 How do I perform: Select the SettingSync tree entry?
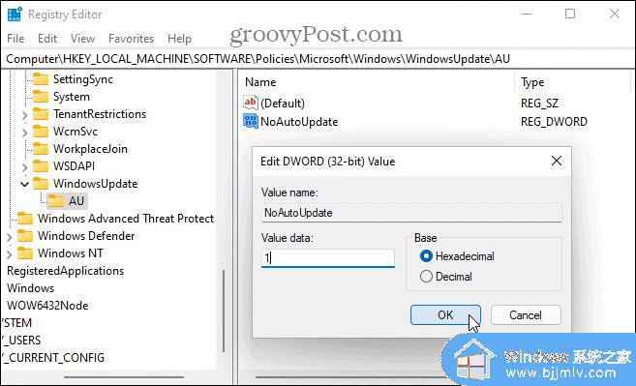coord(83,79)
